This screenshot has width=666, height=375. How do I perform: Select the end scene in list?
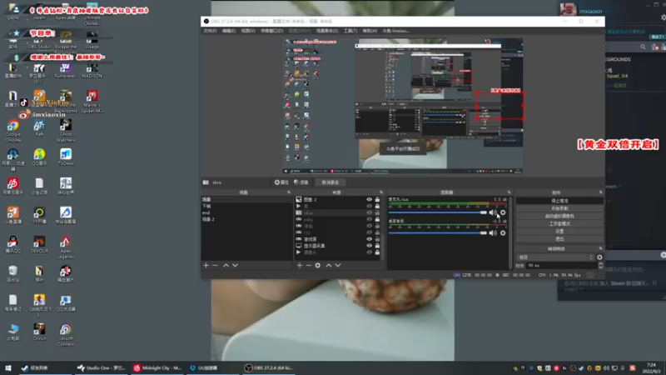246,212
